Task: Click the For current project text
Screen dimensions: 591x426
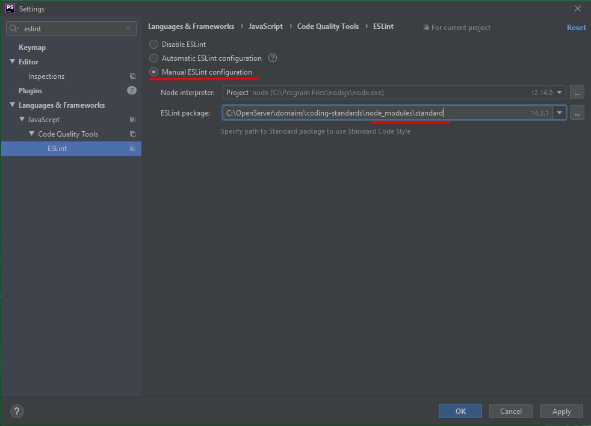Action: pyautogui.click(x=460, y=28)
